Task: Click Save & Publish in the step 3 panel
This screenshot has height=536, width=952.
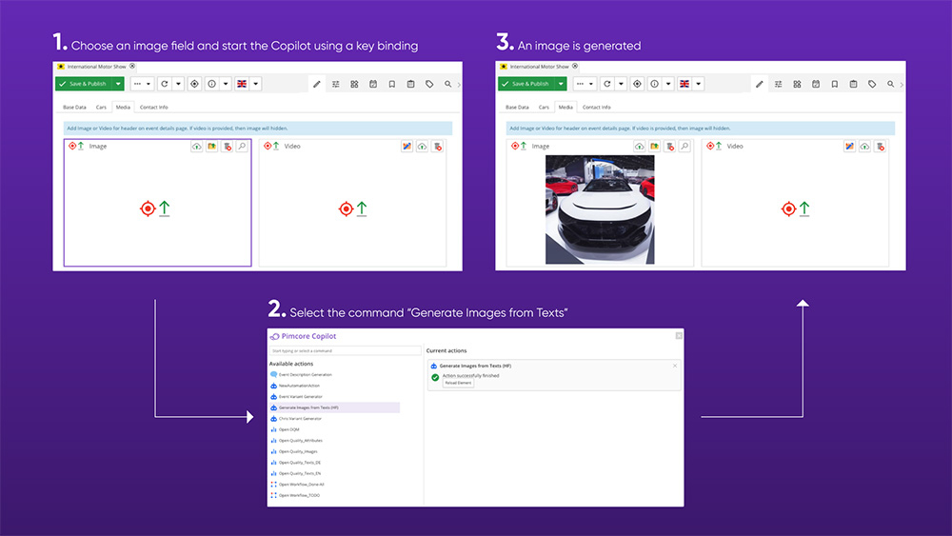Action: 526,84
